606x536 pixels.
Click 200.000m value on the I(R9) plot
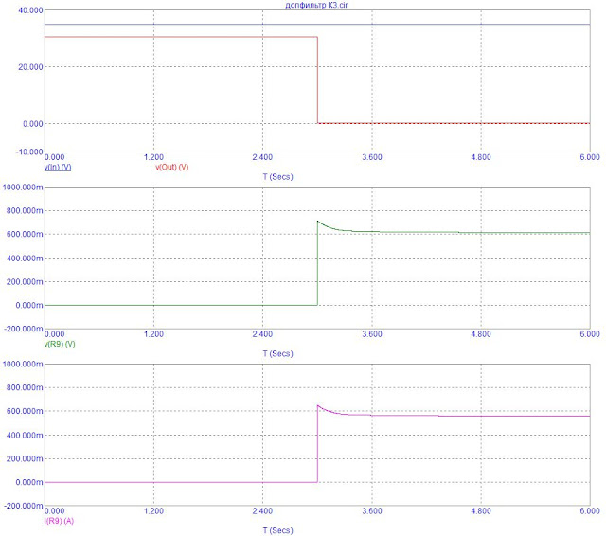pyautogui.click(x=25, y=458)
